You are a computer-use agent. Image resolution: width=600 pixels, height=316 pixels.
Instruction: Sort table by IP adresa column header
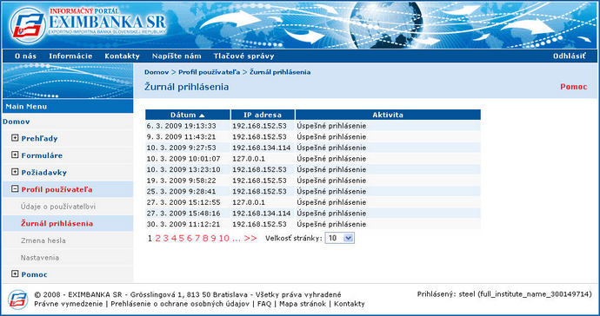point(263,115)
